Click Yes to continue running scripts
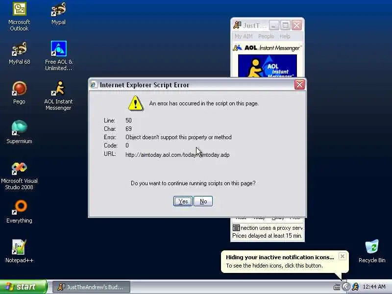Image resolution: width=392 pixels, height=294 pixels. pyautogui.click(x=183, y=201)
